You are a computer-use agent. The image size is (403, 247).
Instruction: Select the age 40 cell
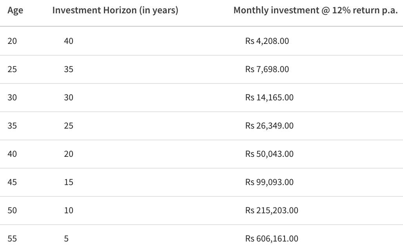tap(12, 154)
